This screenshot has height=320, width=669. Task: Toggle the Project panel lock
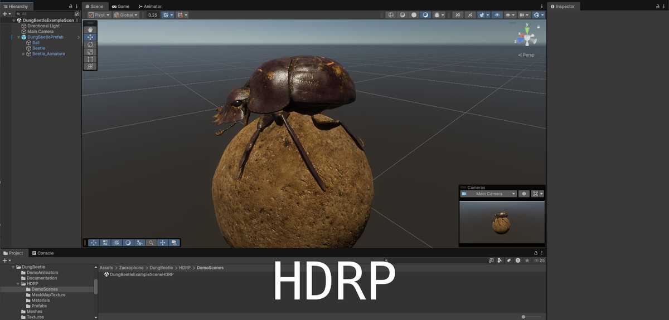coord(535,253)
